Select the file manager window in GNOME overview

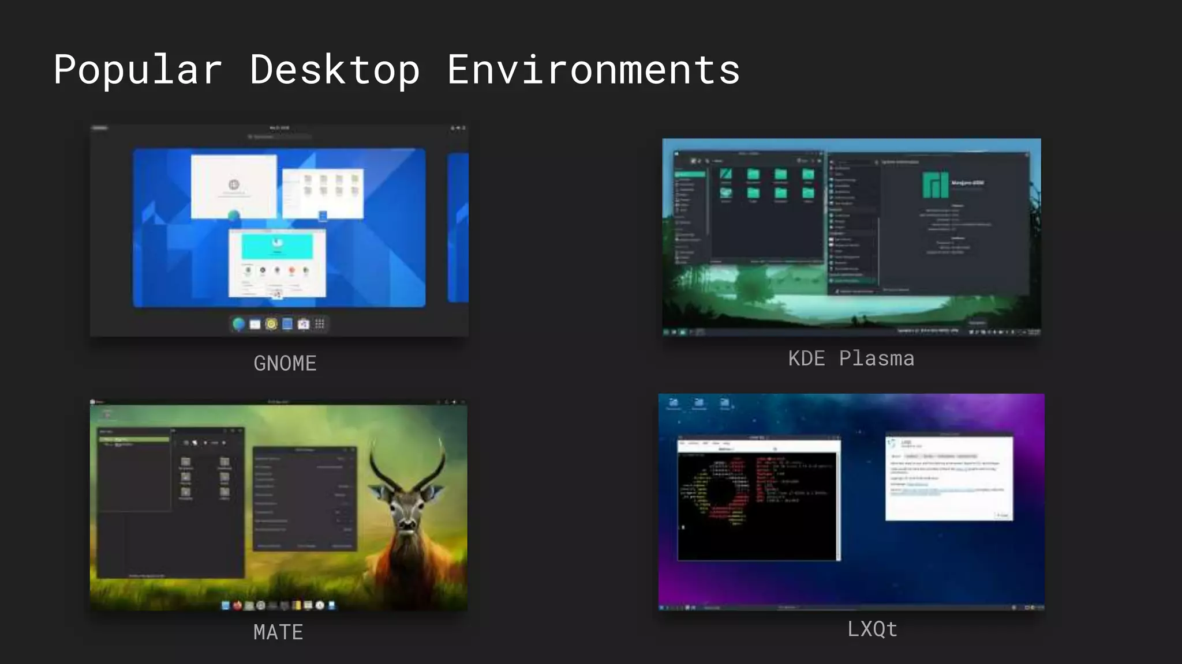point(323,194)
